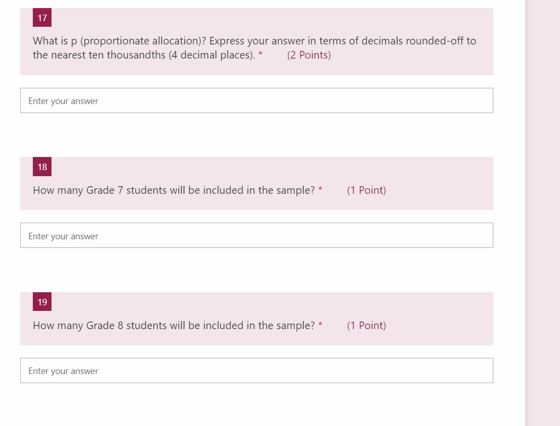Click the "(2 Points)" label on question 17
The height and width of the screenshot is (426, 560).
point(309,55)
